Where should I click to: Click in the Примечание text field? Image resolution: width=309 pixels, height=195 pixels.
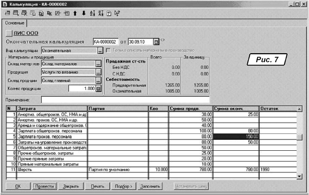coord(125,100)
